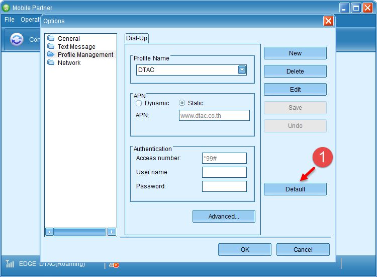This screenshot has height=277, width=377.
Task: Click the Edit profile button
Action: 295,89
